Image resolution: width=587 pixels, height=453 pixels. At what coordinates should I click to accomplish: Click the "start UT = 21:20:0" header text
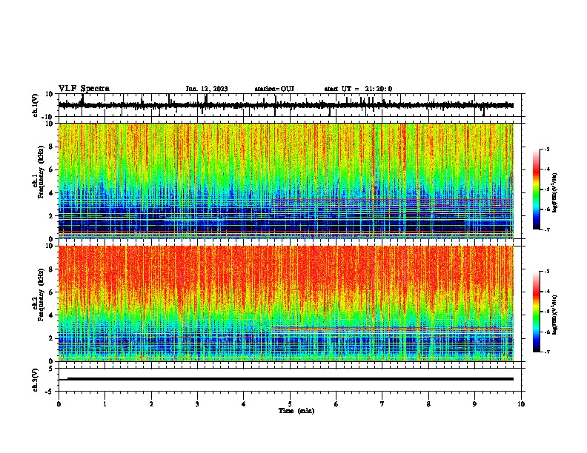coord(358,89)
